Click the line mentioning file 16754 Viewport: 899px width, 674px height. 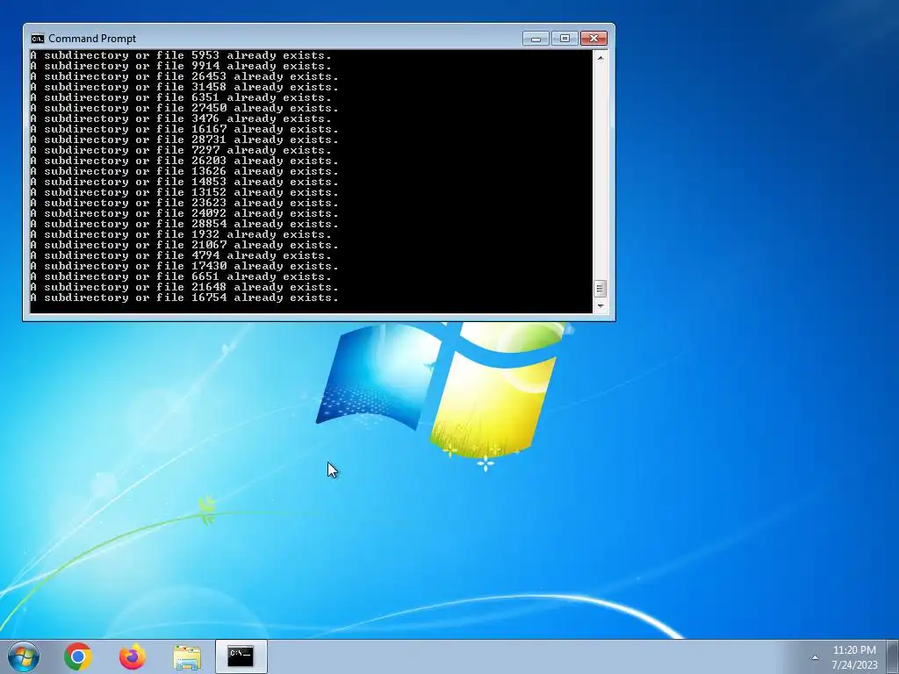pos(184,298)
